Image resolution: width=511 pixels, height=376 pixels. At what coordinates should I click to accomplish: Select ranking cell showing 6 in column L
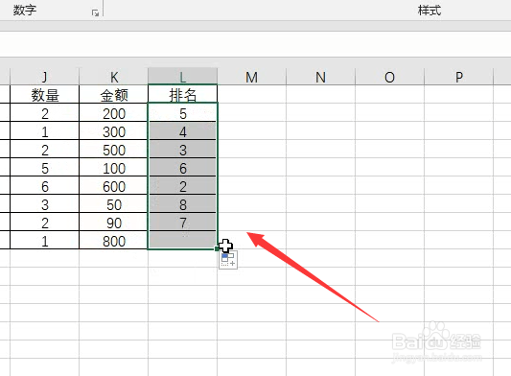(x=183, y=168)
